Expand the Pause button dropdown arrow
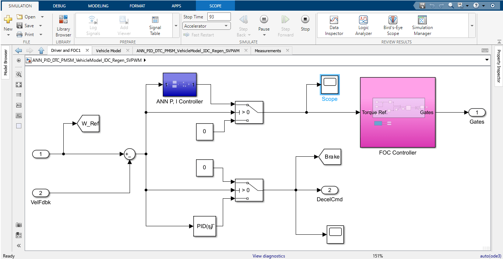 click(x=264, y=35)
